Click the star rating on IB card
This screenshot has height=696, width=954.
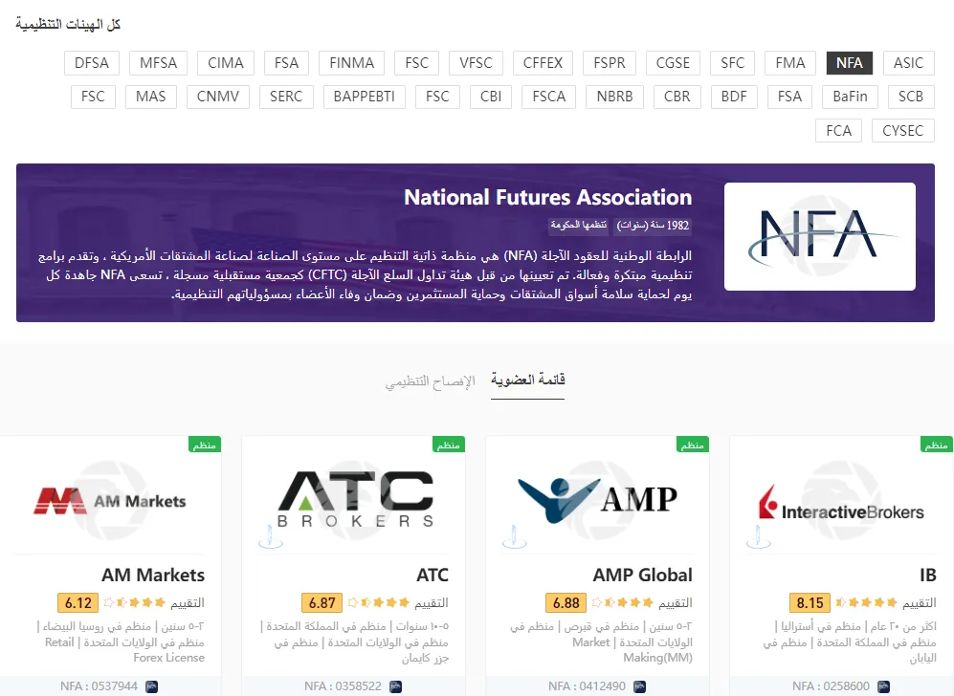tap(866, 602)
